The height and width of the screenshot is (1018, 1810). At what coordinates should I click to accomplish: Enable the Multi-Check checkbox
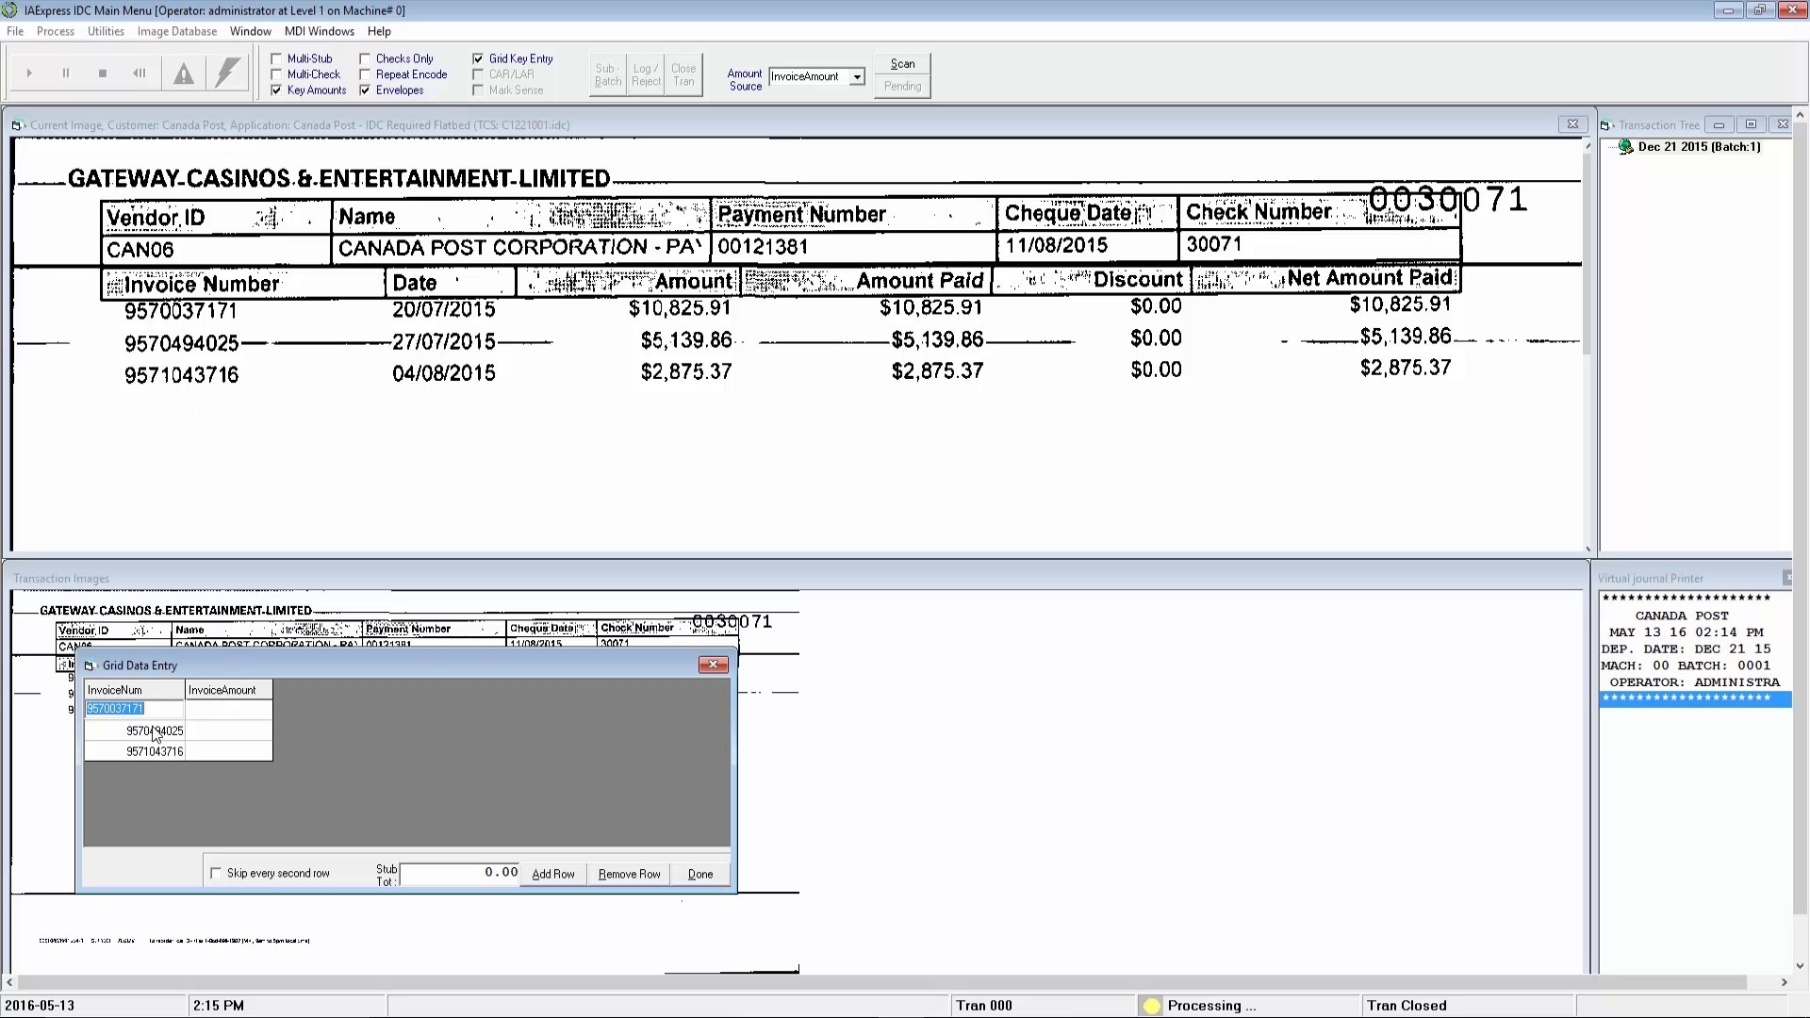coord(277,74)
